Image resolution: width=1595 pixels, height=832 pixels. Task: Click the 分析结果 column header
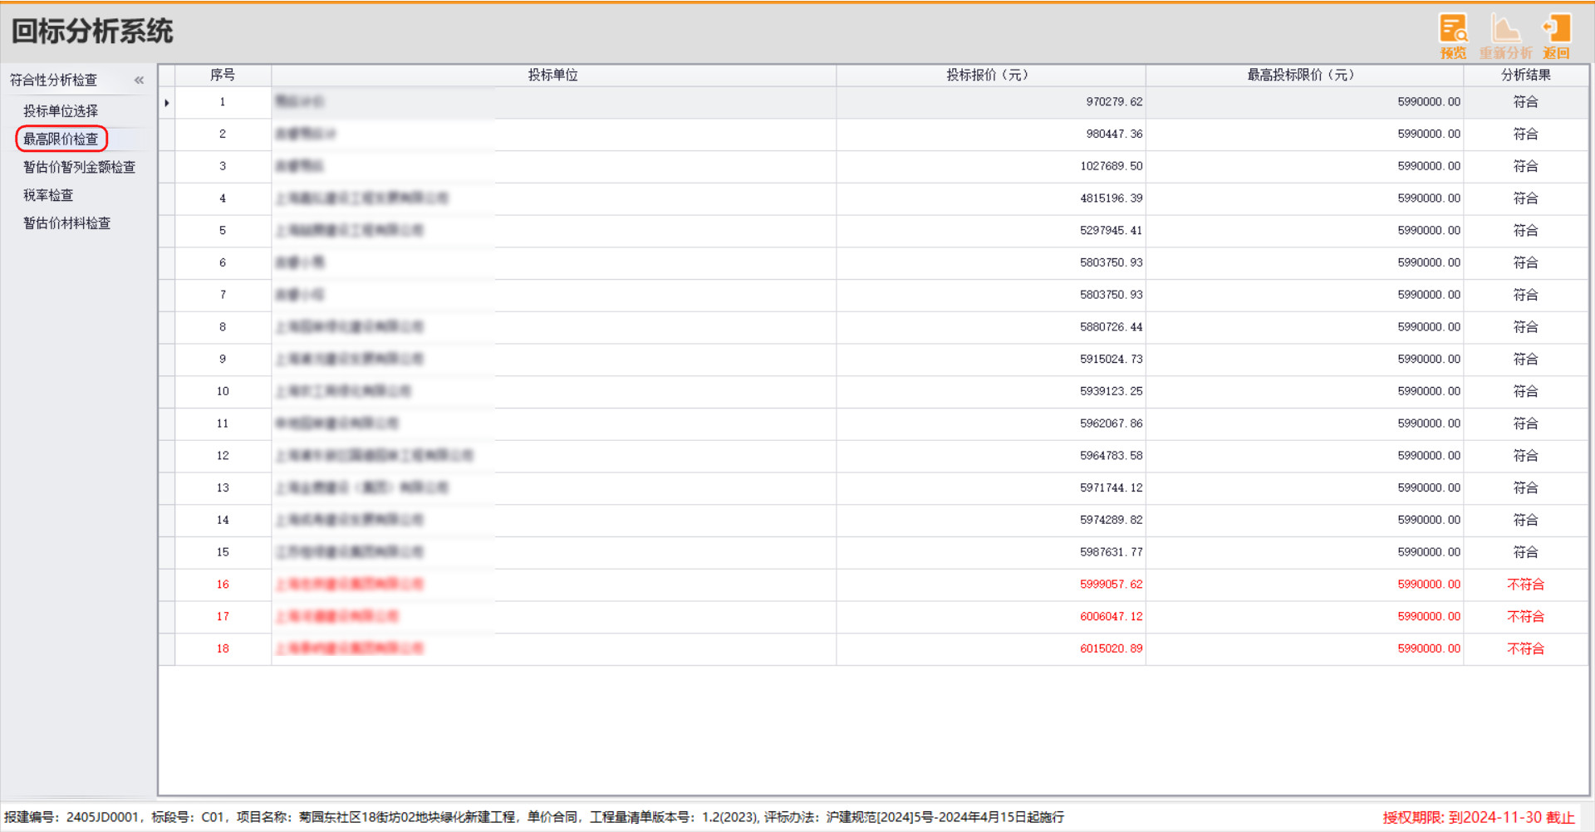pyautogui.click(x=1525, y=76)
